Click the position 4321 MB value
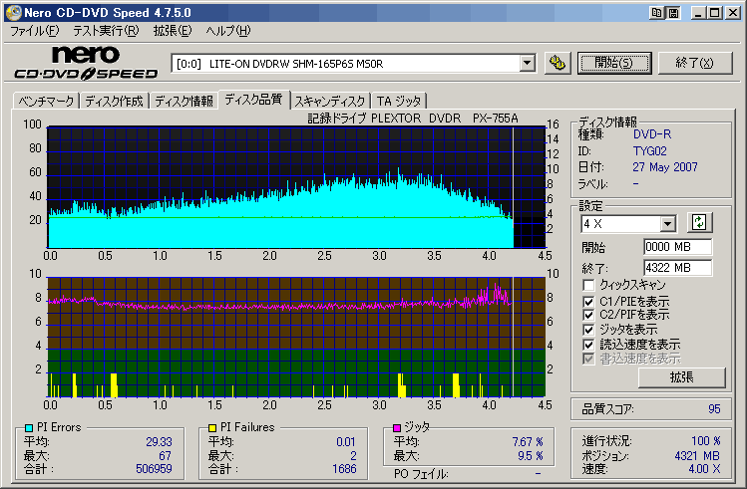The image size is (747, 489). (x=697, y=456)
